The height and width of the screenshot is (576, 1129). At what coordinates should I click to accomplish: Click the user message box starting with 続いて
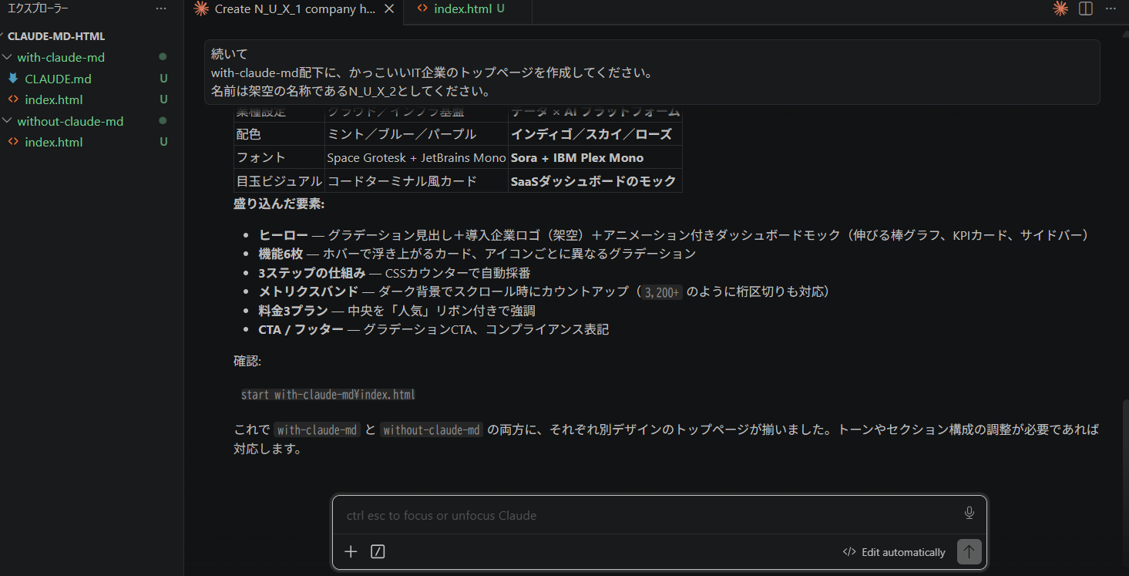pos(652,72)
